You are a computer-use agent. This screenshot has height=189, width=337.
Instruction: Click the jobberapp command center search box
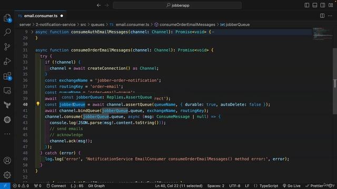pyautogui.click(x=177, y=5)
